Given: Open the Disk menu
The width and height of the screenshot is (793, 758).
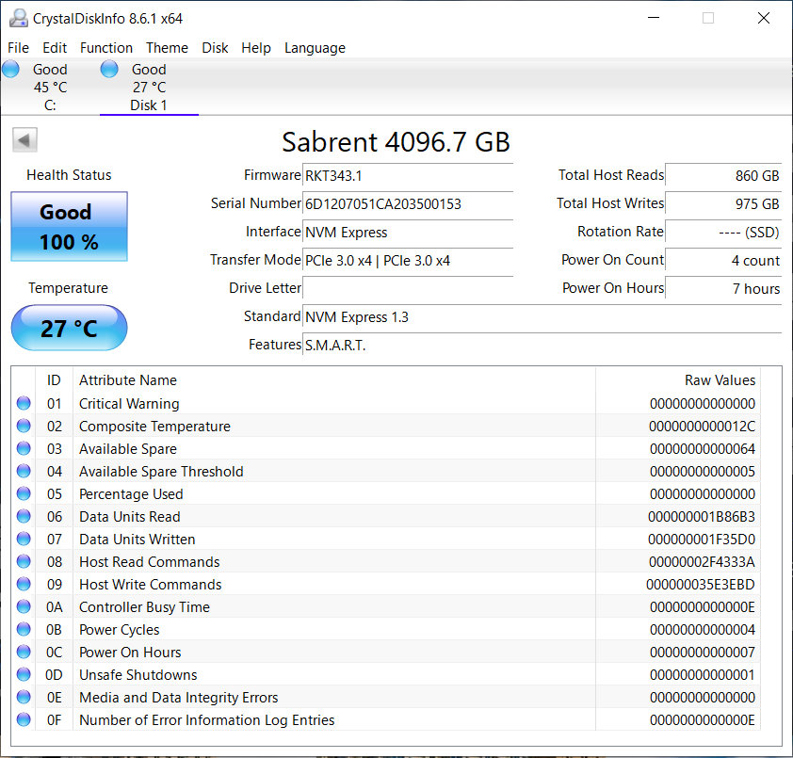Looking at the screenshot, I should pyautogui.click(x=215, y=48).
